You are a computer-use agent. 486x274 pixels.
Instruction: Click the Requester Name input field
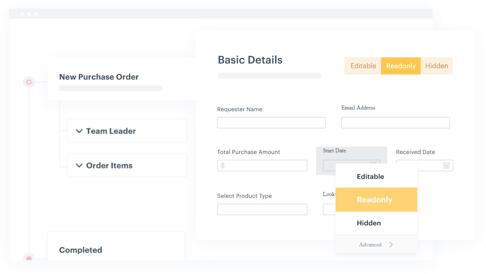(x=271, y=123)
